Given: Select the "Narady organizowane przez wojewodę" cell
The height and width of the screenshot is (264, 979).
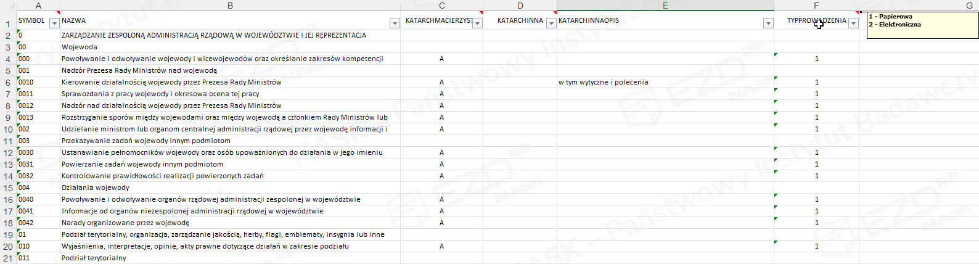Looking at the screenshot, I should (125, 223).
